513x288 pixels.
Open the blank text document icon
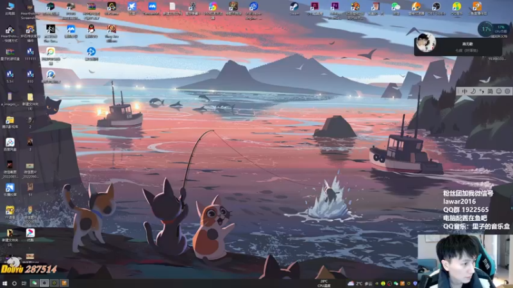click(x=172, y=8)
